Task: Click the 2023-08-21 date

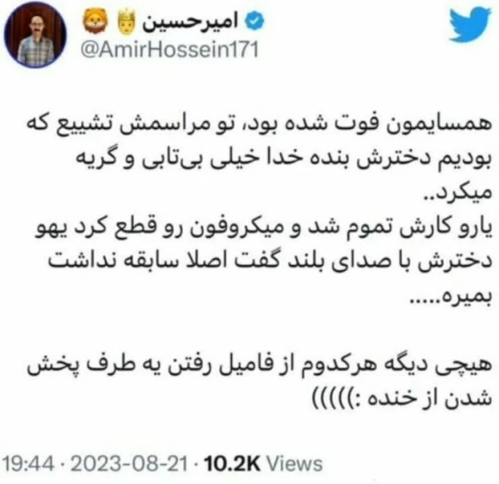Action: [129, 464]
